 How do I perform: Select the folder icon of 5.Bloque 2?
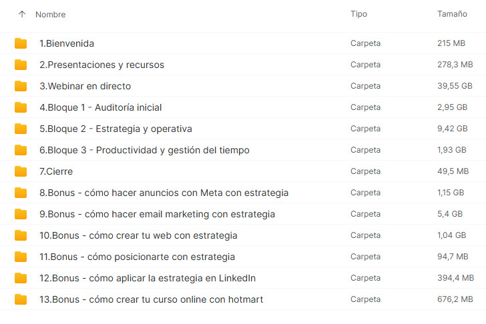(21, 129)
